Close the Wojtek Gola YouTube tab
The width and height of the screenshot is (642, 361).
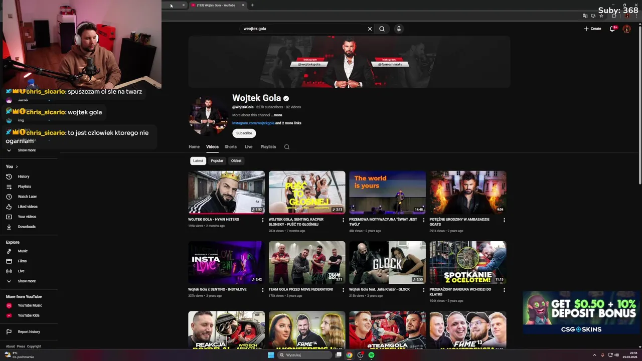point(243,5)
